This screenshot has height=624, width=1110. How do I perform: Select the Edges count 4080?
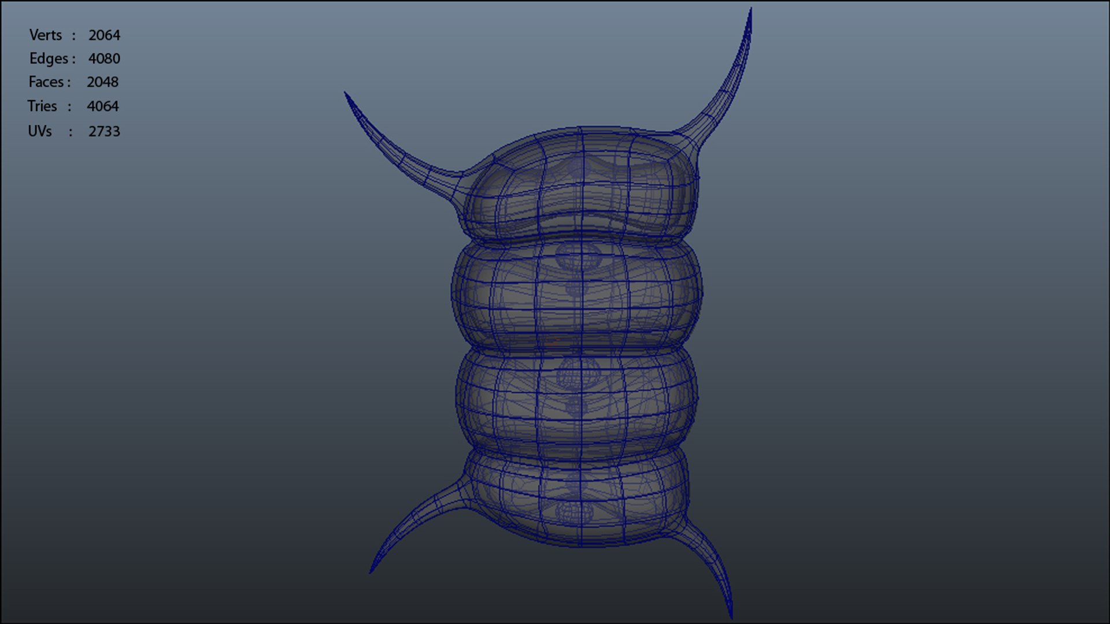pyautogui.click(x=104, y=59)
